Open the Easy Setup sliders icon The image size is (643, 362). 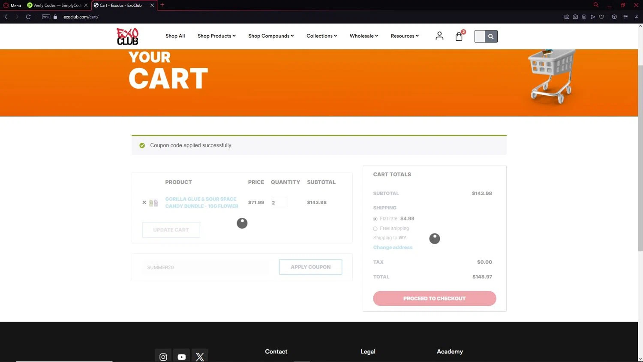(x=625, y=17)
